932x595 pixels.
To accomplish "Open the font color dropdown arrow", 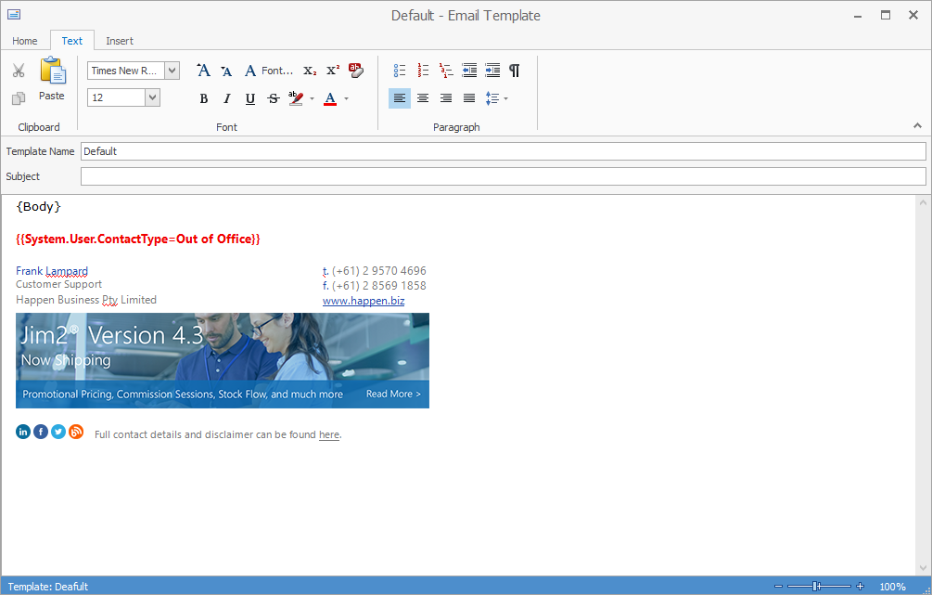I will [346, 98].
